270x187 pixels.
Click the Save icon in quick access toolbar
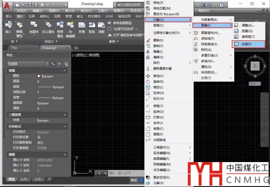point(30,5)
